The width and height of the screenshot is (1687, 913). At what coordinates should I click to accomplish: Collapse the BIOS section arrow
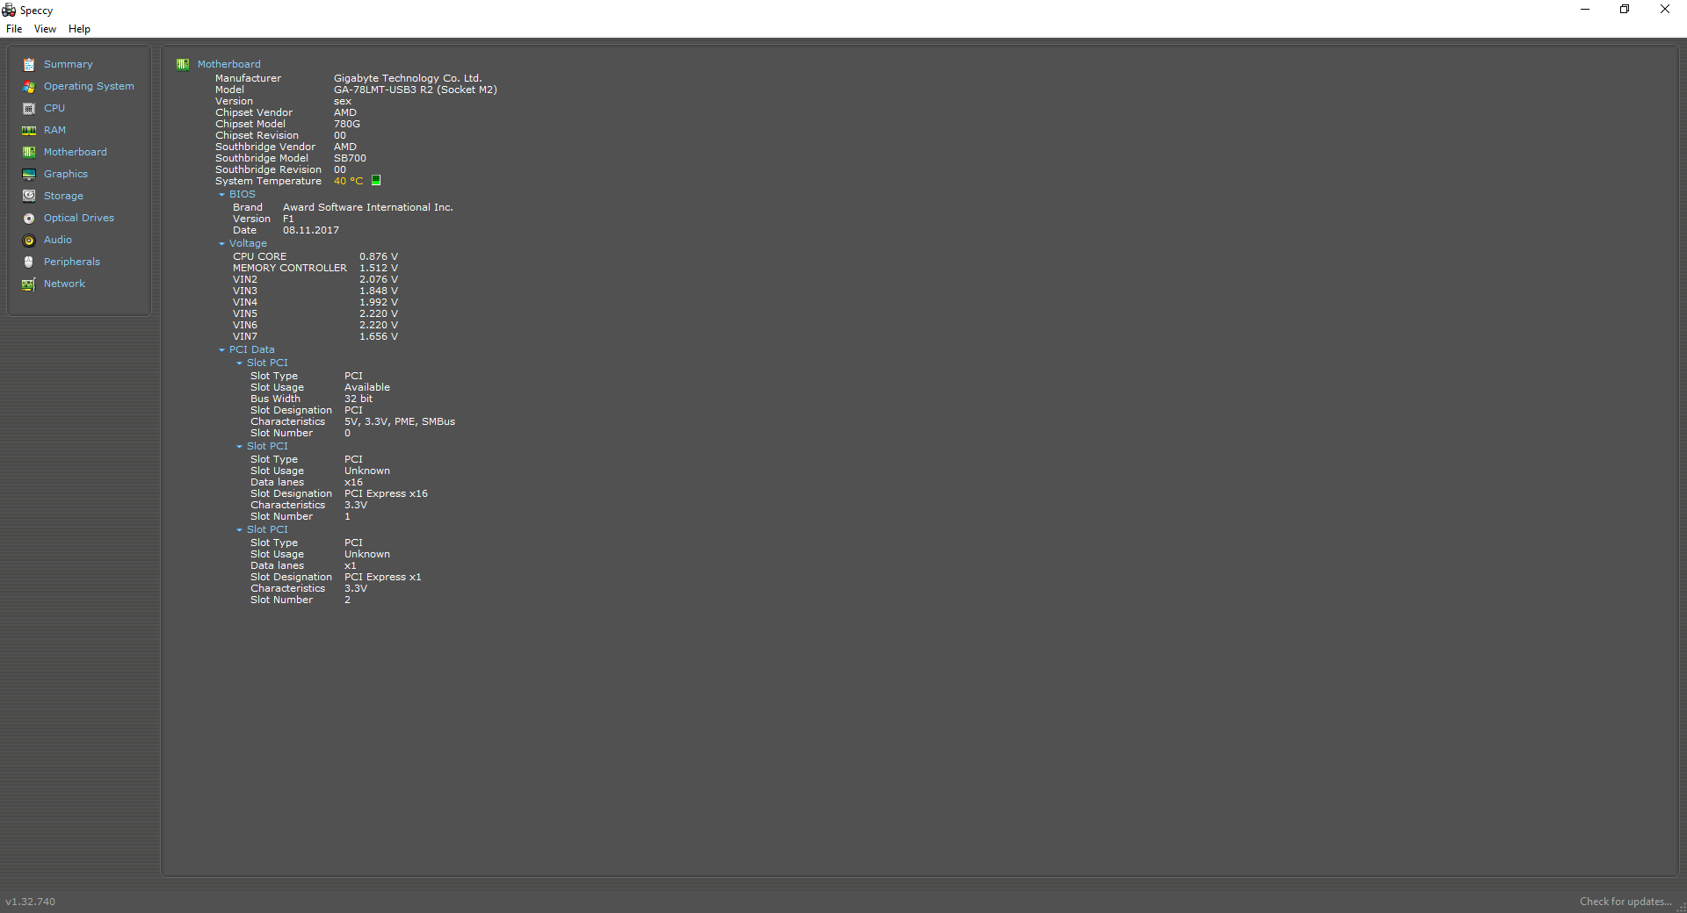(221, 195)
